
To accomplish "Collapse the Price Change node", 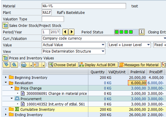I will 12,88.
